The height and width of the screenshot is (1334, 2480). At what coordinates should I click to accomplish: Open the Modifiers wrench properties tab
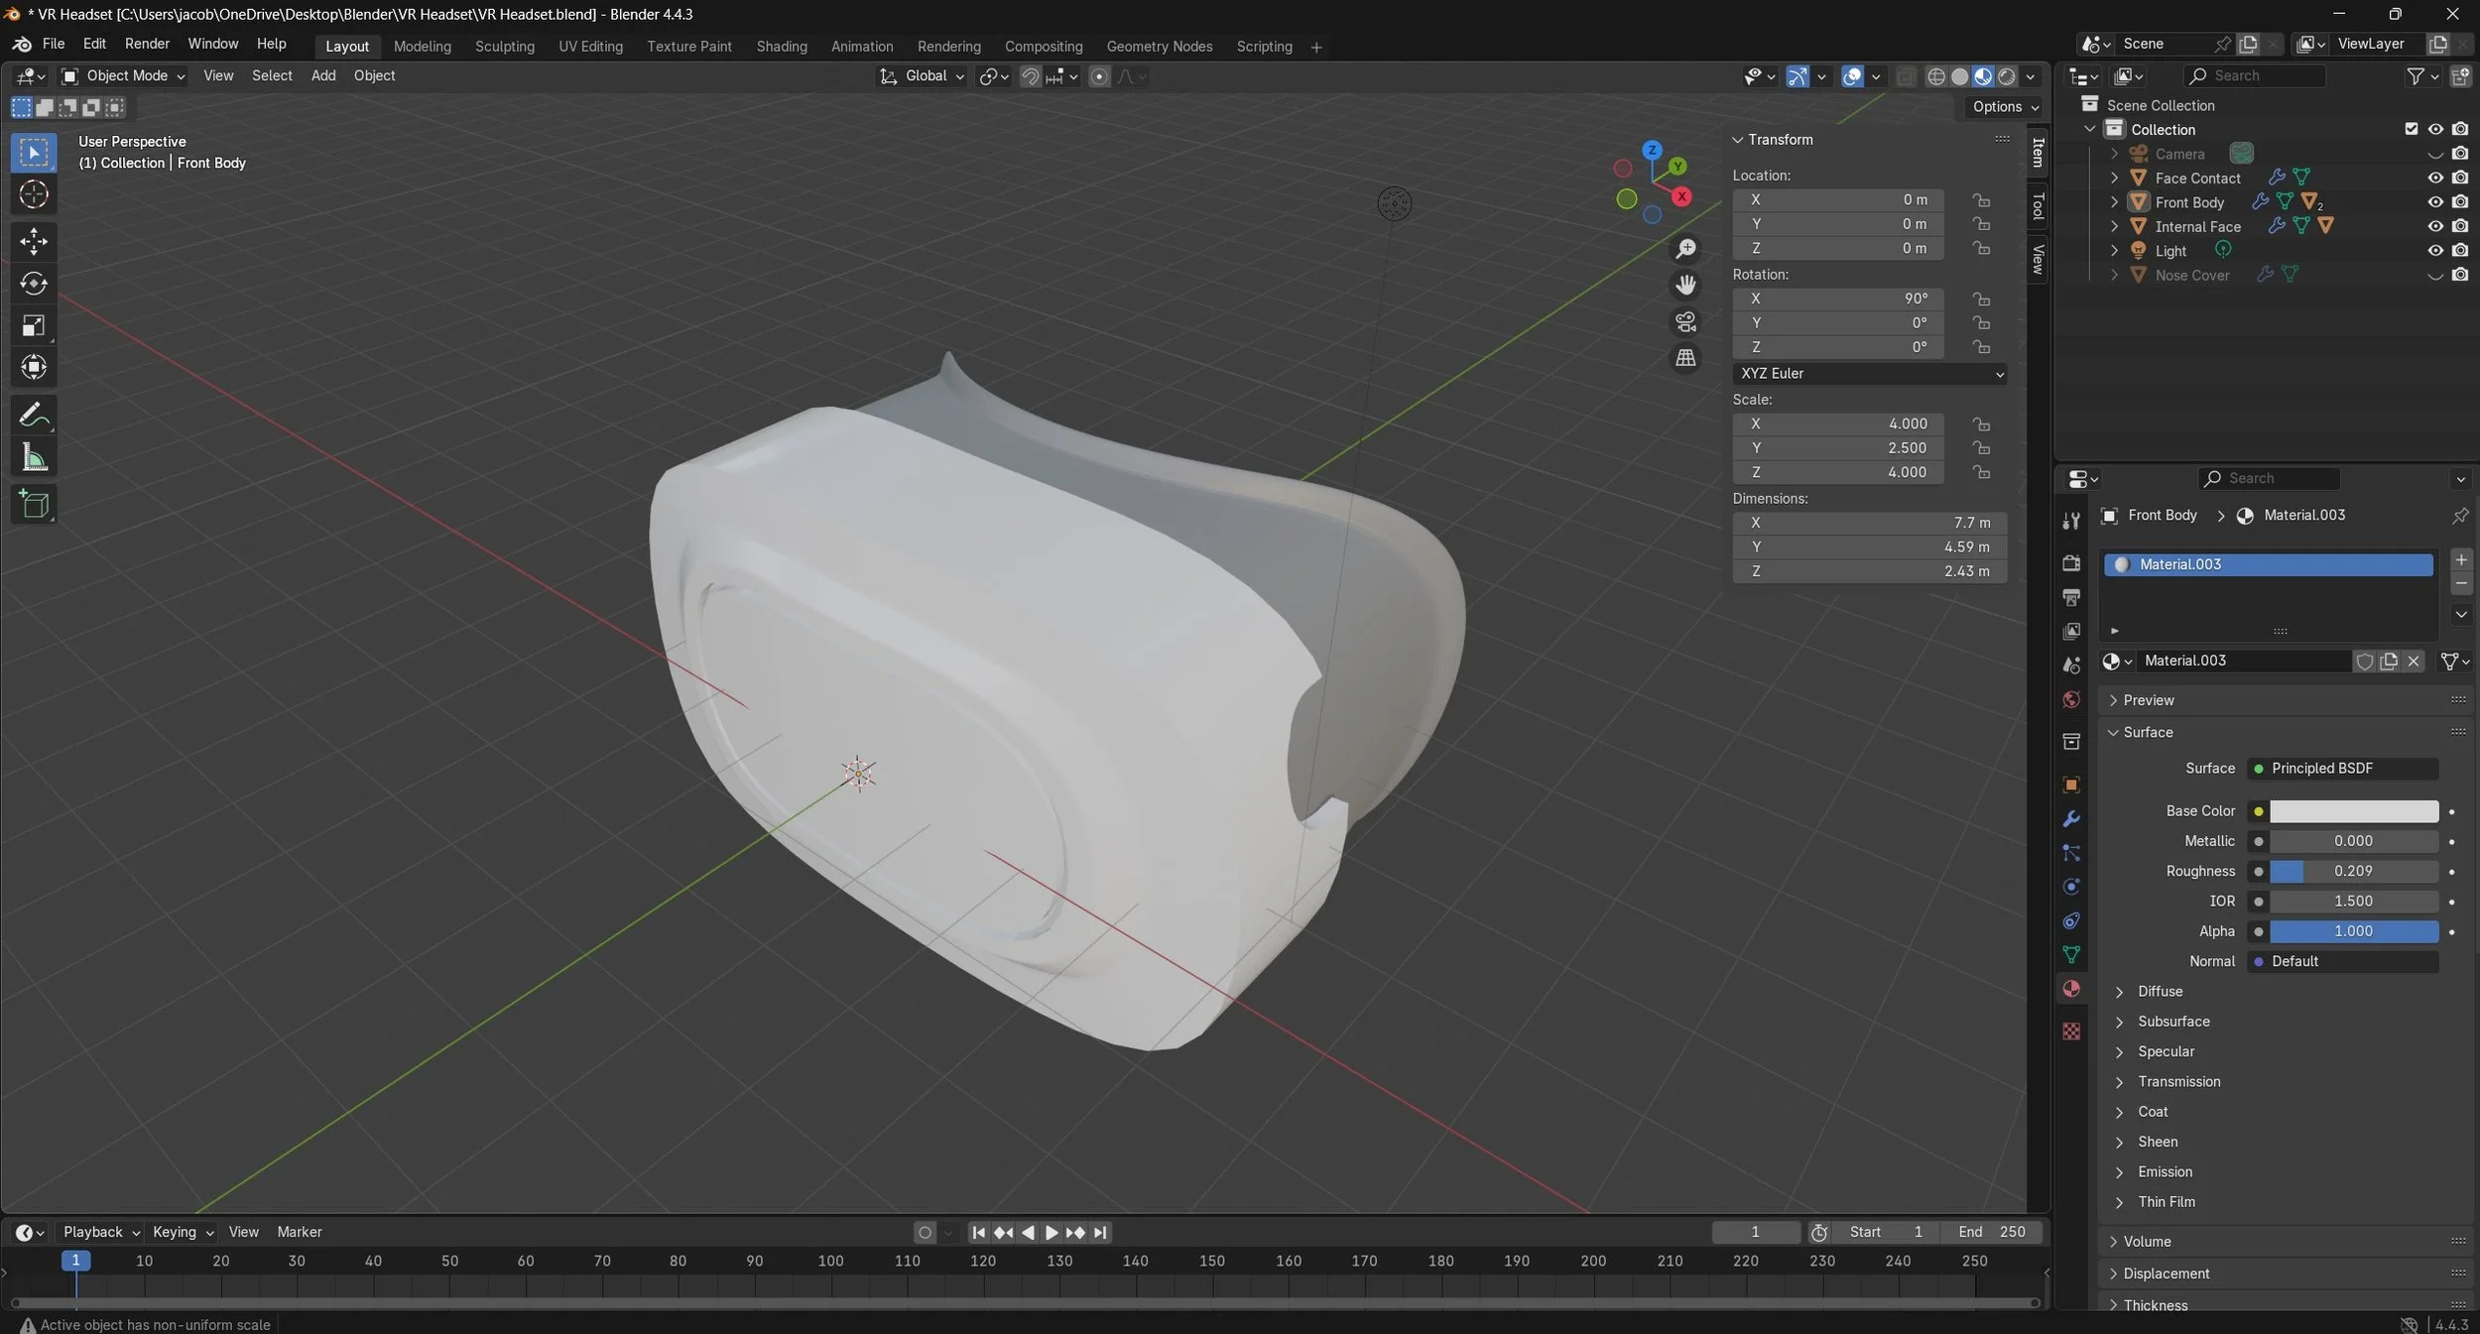[2071, 819]
